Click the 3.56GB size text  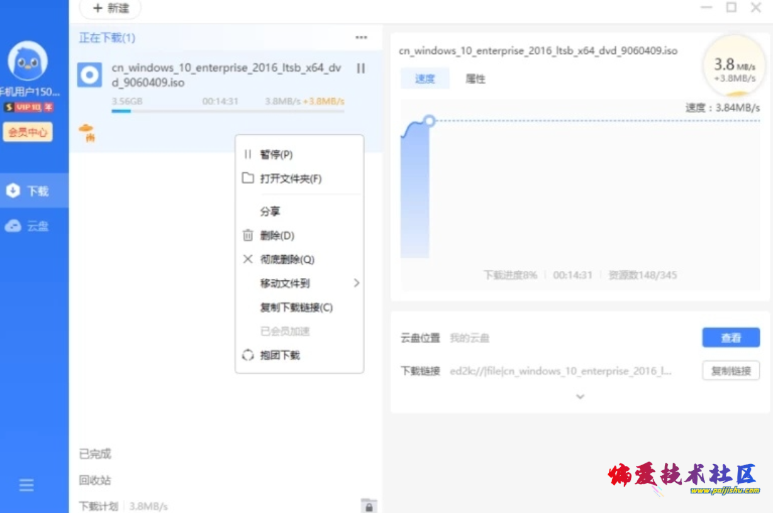[127, 101]
